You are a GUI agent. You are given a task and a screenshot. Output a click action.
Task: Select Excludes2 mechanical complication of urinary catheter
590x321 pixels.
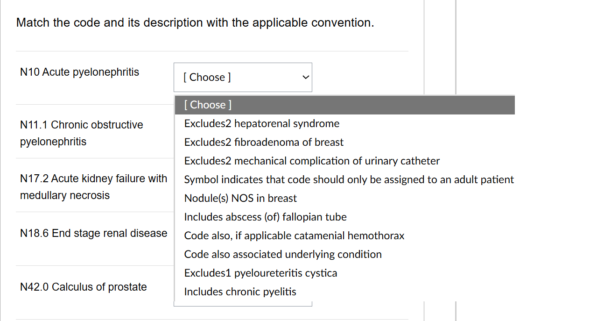312,161
